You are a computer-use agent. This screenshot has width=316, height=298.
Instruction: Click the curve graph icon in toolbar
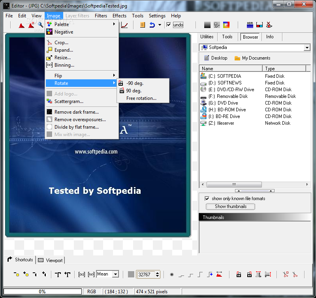tap(124, 25)
